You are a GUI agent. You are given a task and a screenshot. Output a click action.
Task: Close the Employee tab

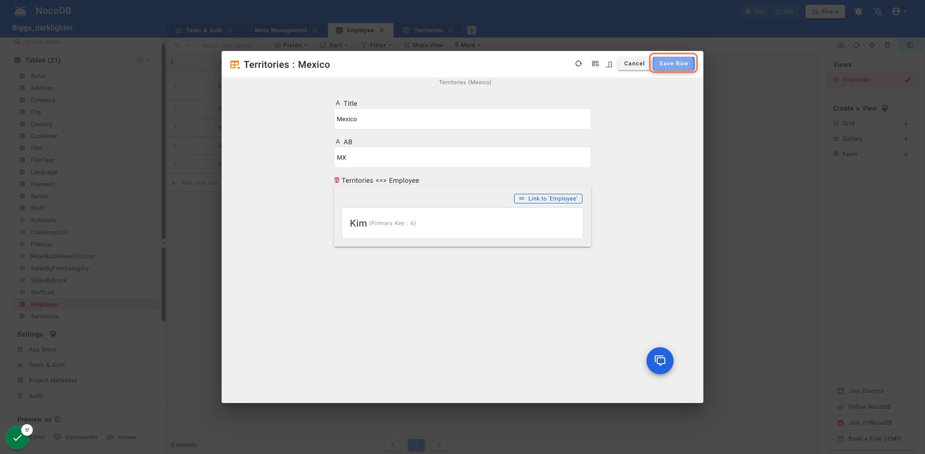382,30
